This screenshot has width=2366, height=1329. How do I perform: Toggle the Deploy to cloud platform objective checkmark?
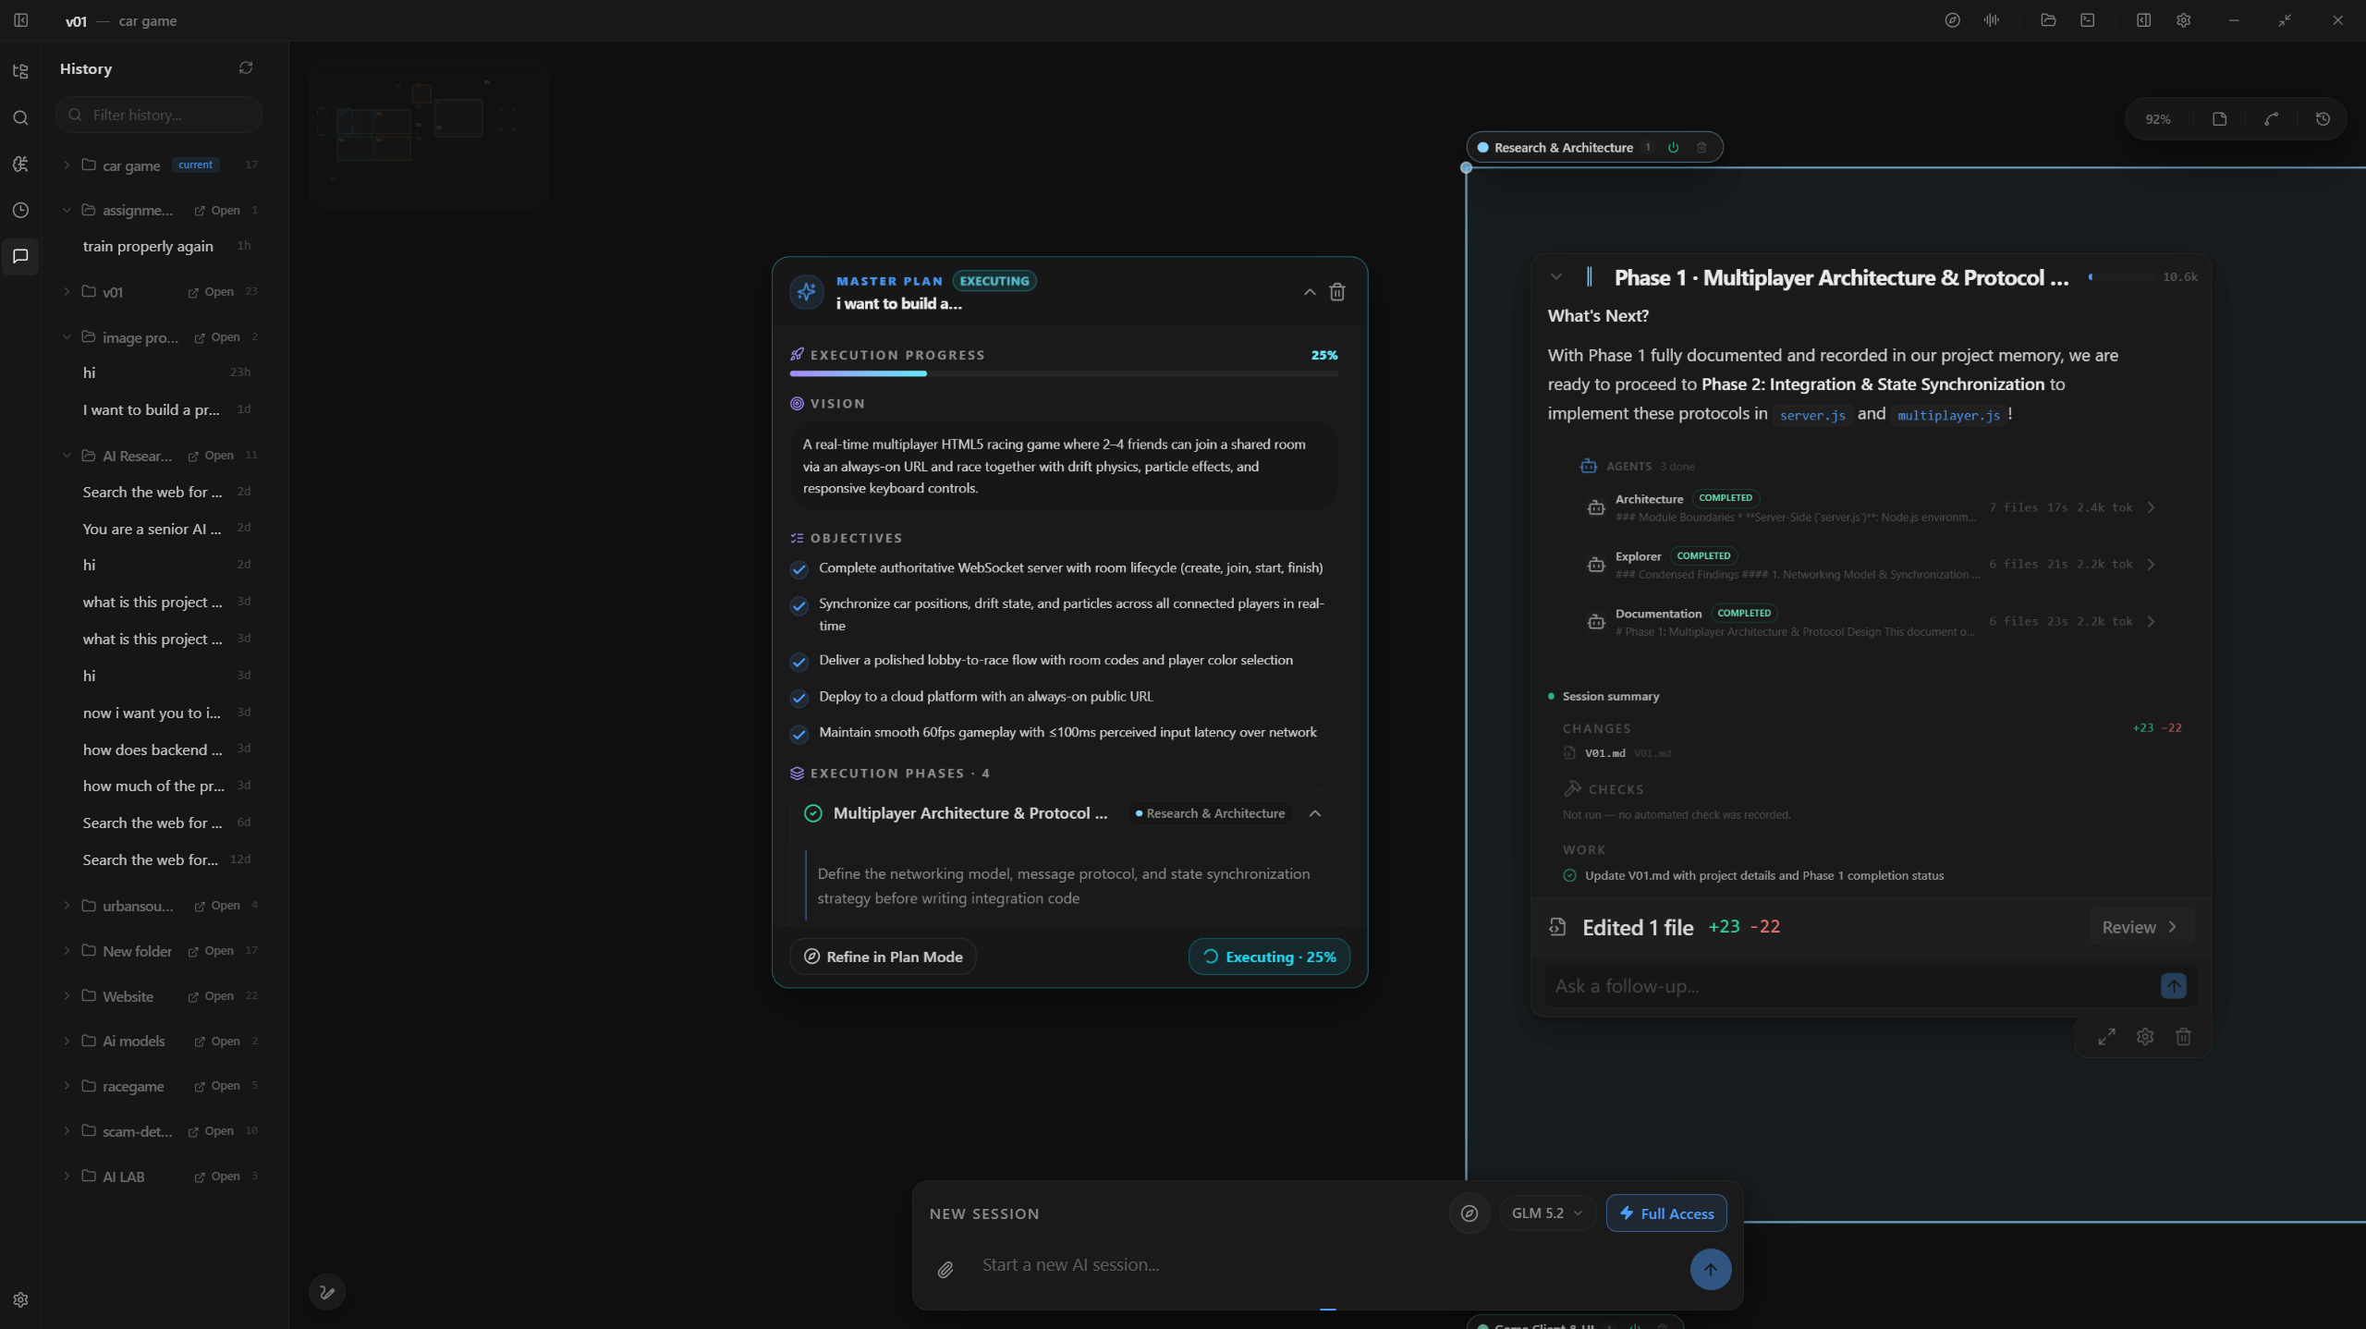(799, 698)
